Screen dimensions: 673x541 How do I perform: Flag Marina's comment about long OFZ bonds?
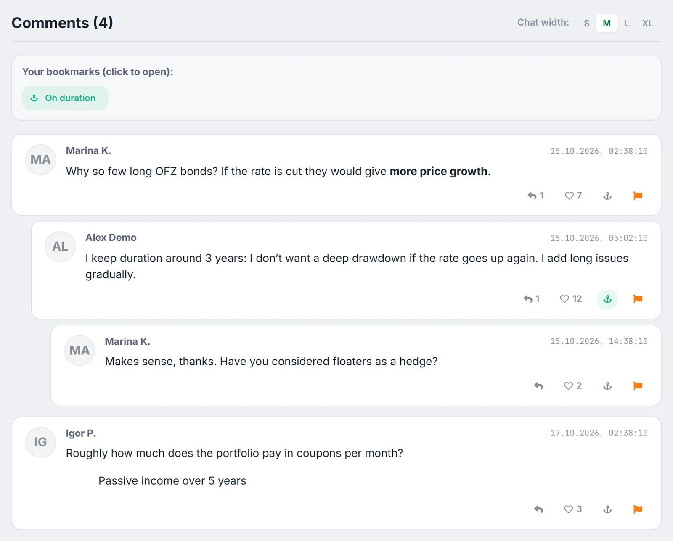[638, 195]
